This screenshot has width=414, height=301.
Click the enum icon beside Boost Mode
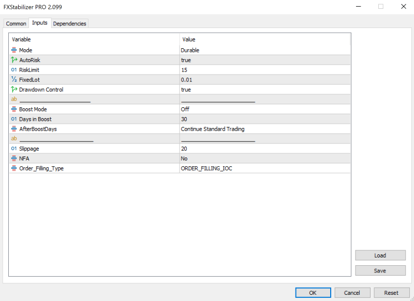pyautogui.click(x=14, y=109)
